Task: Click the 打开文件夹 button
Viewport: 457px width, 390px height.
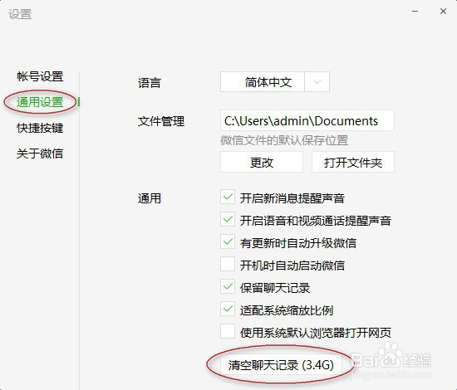Action: point(353,162)
